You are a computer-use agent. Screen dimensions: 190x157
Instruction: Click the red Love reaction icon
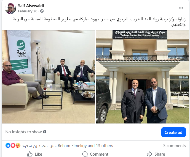[13, 145]
